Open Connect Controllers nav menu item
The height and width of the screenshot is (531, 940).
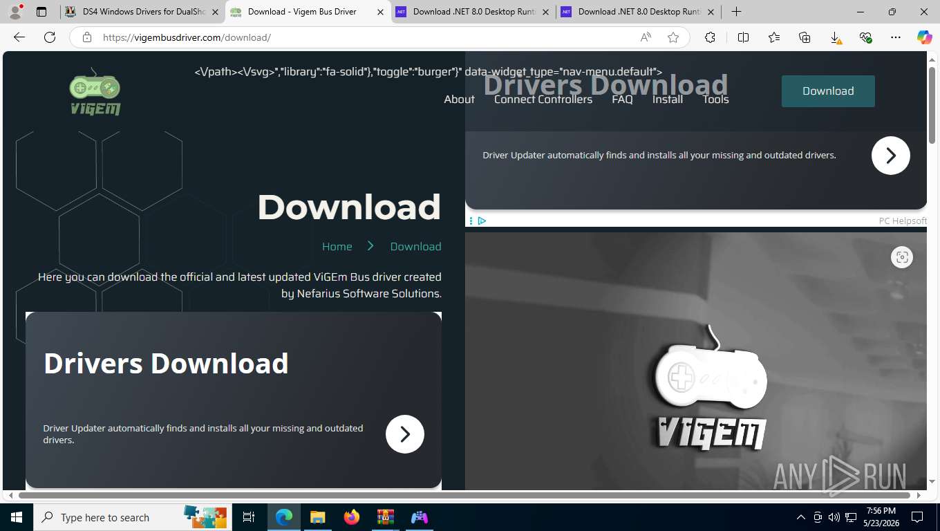pos(543,100)
